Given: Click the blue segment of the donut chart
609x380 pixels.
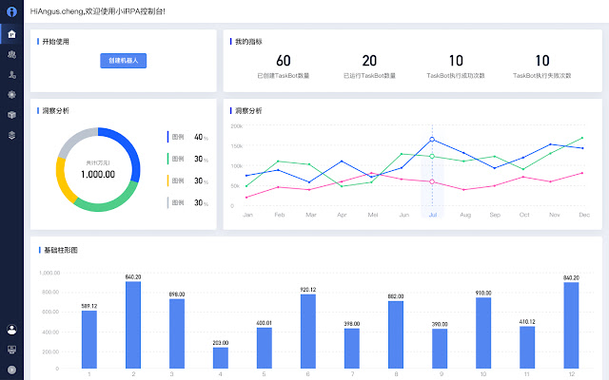Looking at the screenshot, I should pos(130,147).
